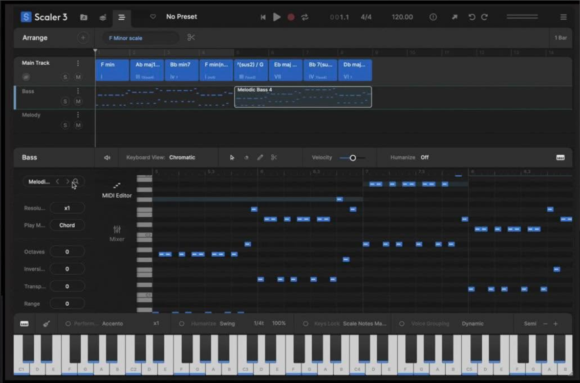Enable the Perform mode toggle
This screenshot has width=580, height=383.
coord(68,324)
